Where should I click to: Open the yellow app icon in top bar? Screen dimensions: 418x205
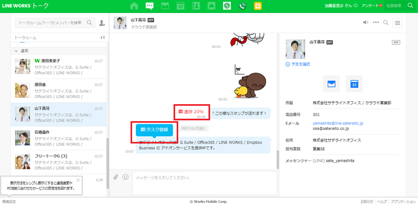(x=258, y=6)
